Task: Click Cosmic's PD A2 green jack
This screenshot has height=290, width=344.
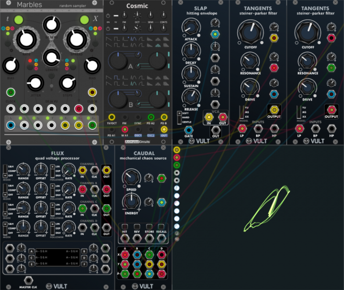Action: (x=150, y=117)
